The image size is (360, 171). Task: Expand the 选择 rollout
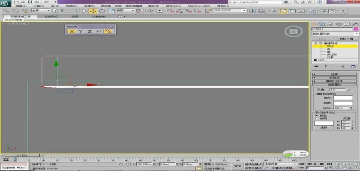coord(334,74)
